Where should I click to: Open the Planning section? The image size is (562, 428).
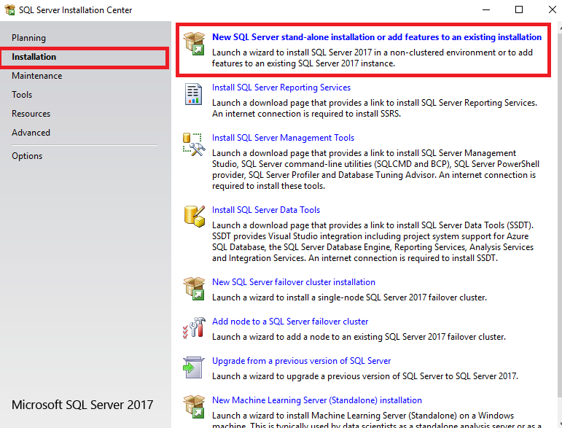(28, 38)
